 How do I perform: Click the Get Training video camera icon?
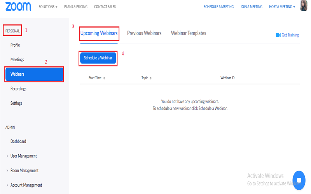coord(278,35)
